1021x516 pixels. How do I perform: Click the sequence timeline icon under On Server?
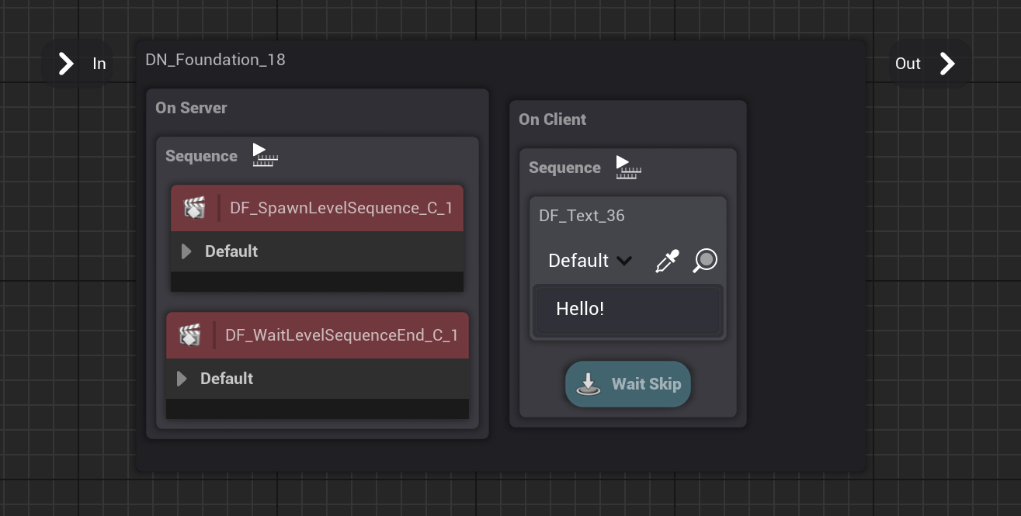point(265,155)
